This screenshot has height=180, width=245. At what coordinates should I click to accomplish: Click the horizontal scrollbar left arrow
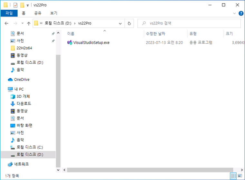click(x=64, y=170)
